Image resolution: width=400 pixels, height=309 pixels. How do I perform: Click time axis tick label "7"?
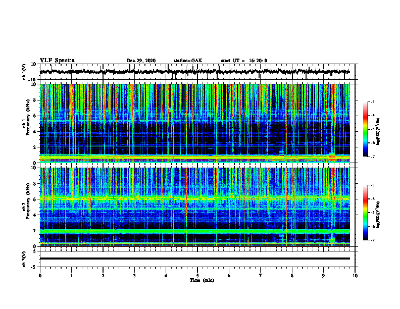pyautogui.click(x=261, y=276)
